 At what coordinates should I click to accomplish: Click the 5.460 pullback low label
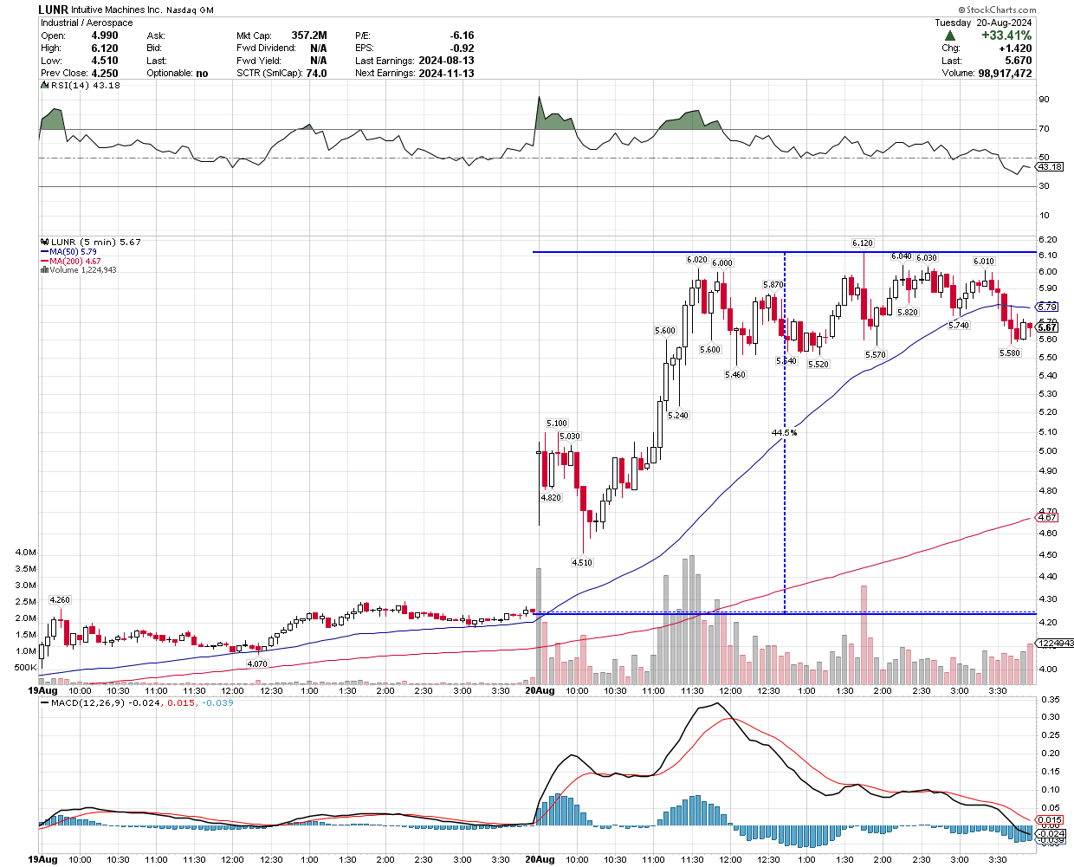click(735, 374)
